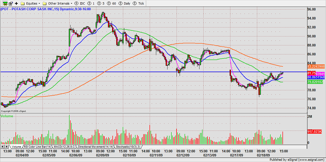
Task: Switch to the 5 minute interval
Action: [x=101, y=3]
